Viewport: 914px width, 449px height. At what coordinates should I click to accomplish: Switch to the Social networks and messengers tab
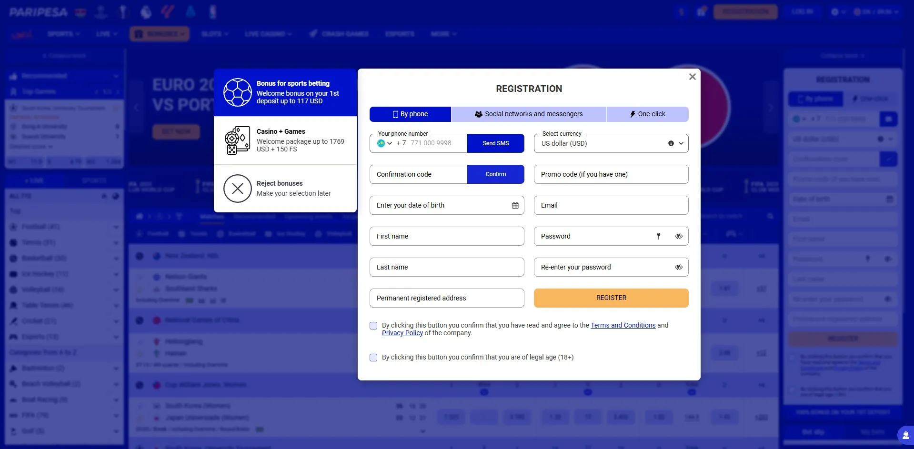[x=529, y=114]
